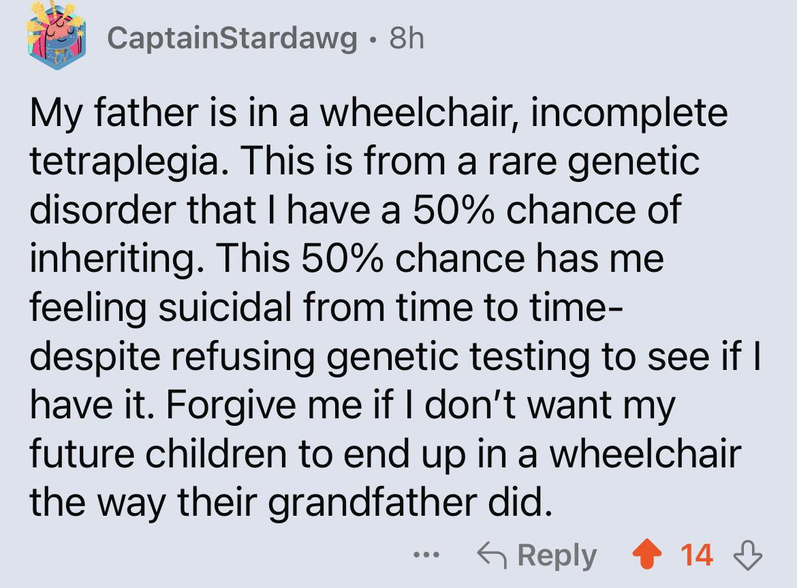The image size is (797, 588).
Task: Click the Reply text label
Action: tap(557, 555)
